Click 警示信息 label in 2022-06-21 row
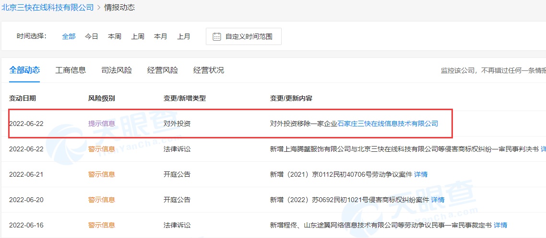The width and height of the screenshot is (546, 238). (101, 174)
